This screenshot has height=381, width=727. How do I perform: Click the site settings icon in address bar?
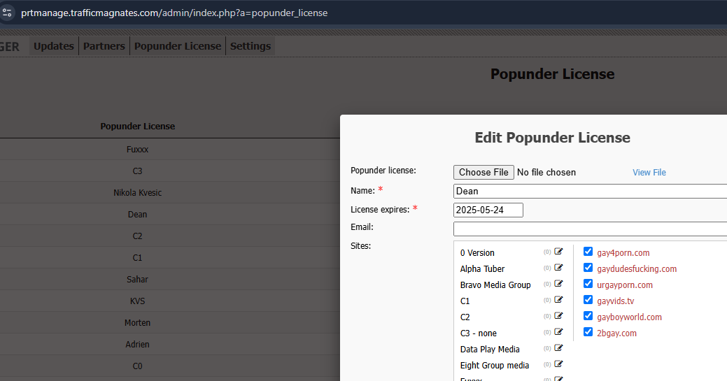point(8,13)
